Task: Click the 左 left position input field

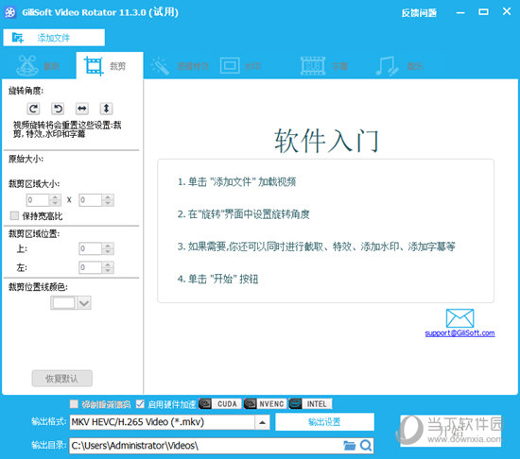Action: pos(91,267)
